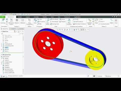Insert a Force Motor

[54, 19]
